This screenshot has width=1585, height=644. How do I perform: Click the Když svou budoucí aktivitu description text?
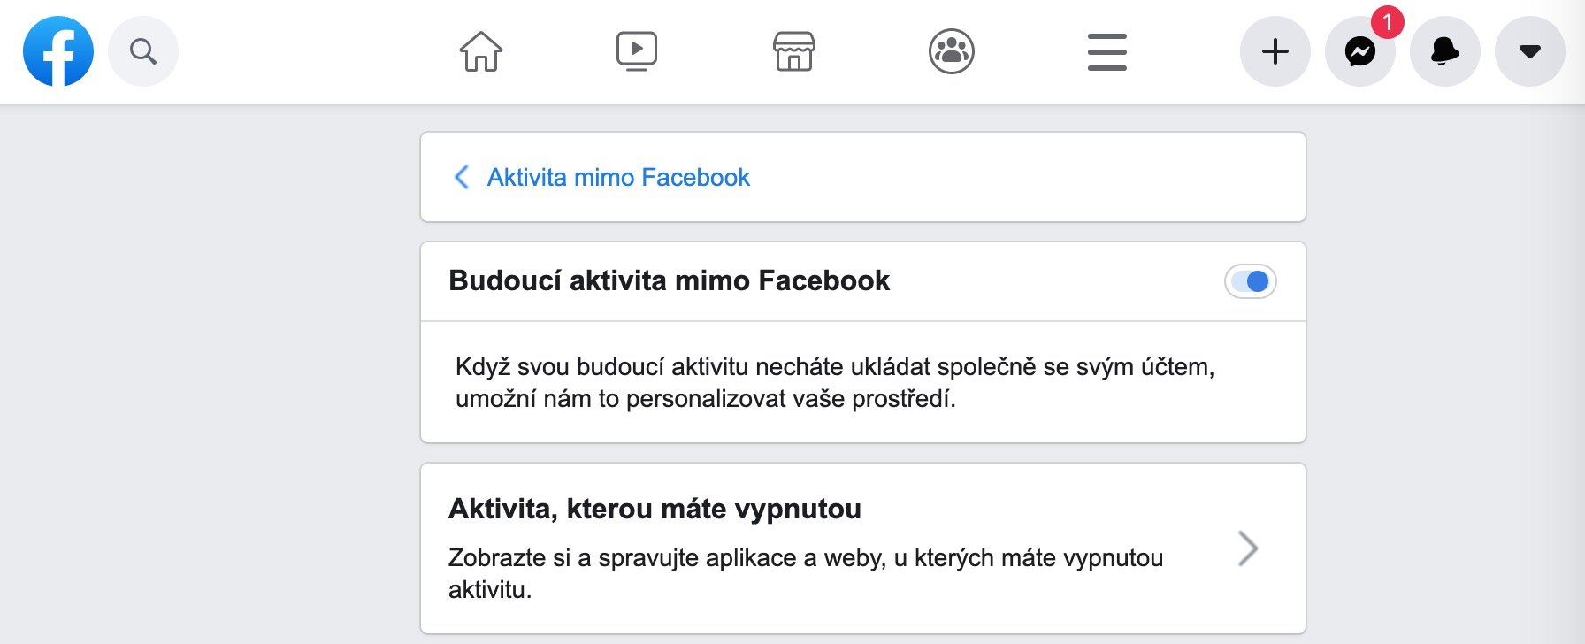(835, 382)
